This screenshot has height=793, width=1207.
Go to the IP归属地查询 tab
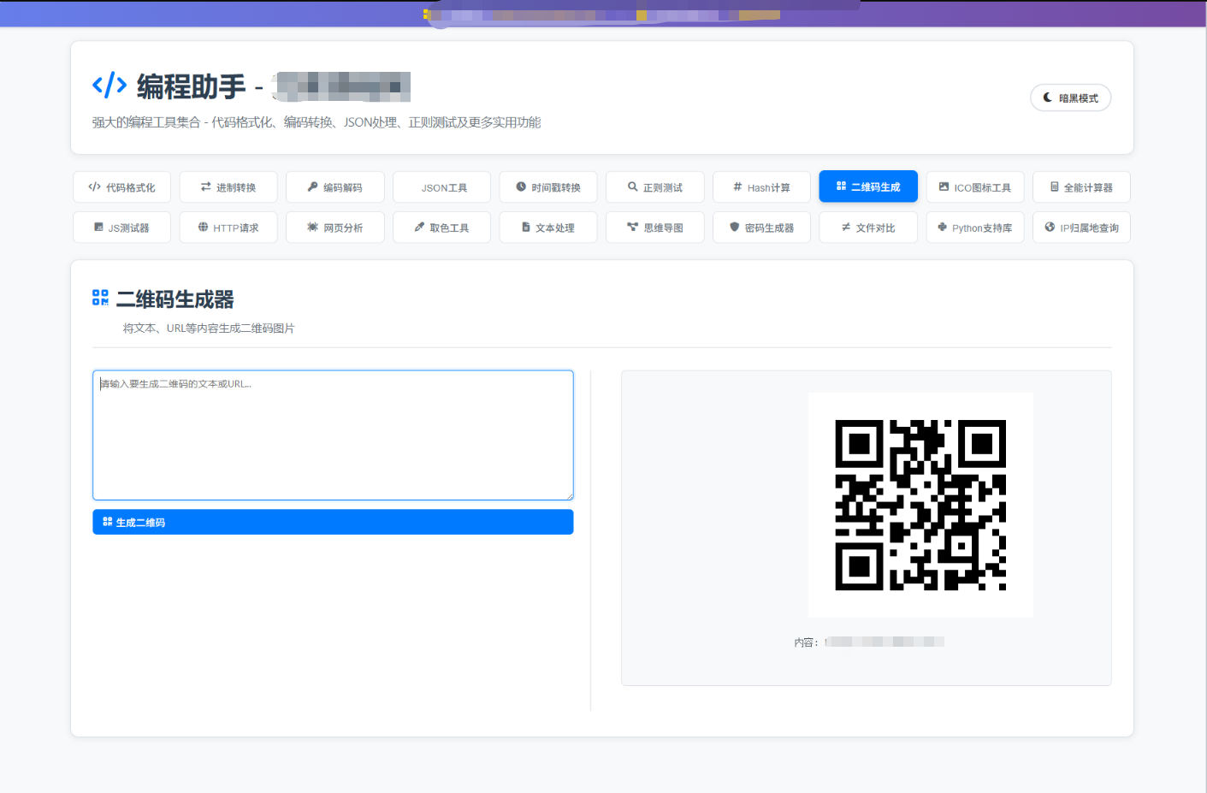(x=1081, y=228)
